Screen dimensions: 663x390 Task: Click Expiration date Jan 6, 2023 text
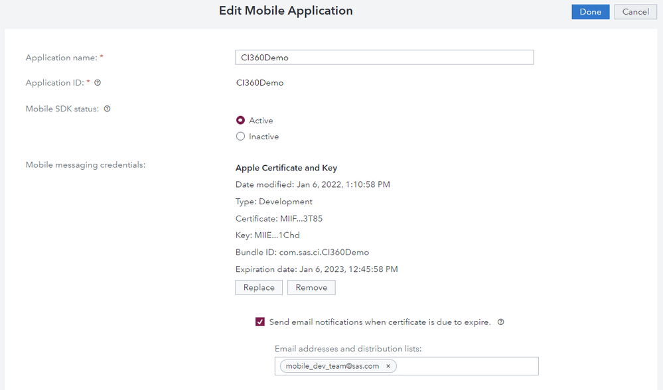pyautogui.click(x=317, y=269)
